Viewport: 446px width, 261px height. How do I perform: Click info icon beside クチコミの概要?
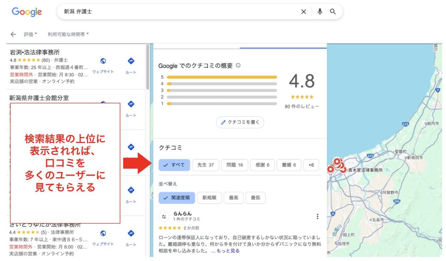238,66
